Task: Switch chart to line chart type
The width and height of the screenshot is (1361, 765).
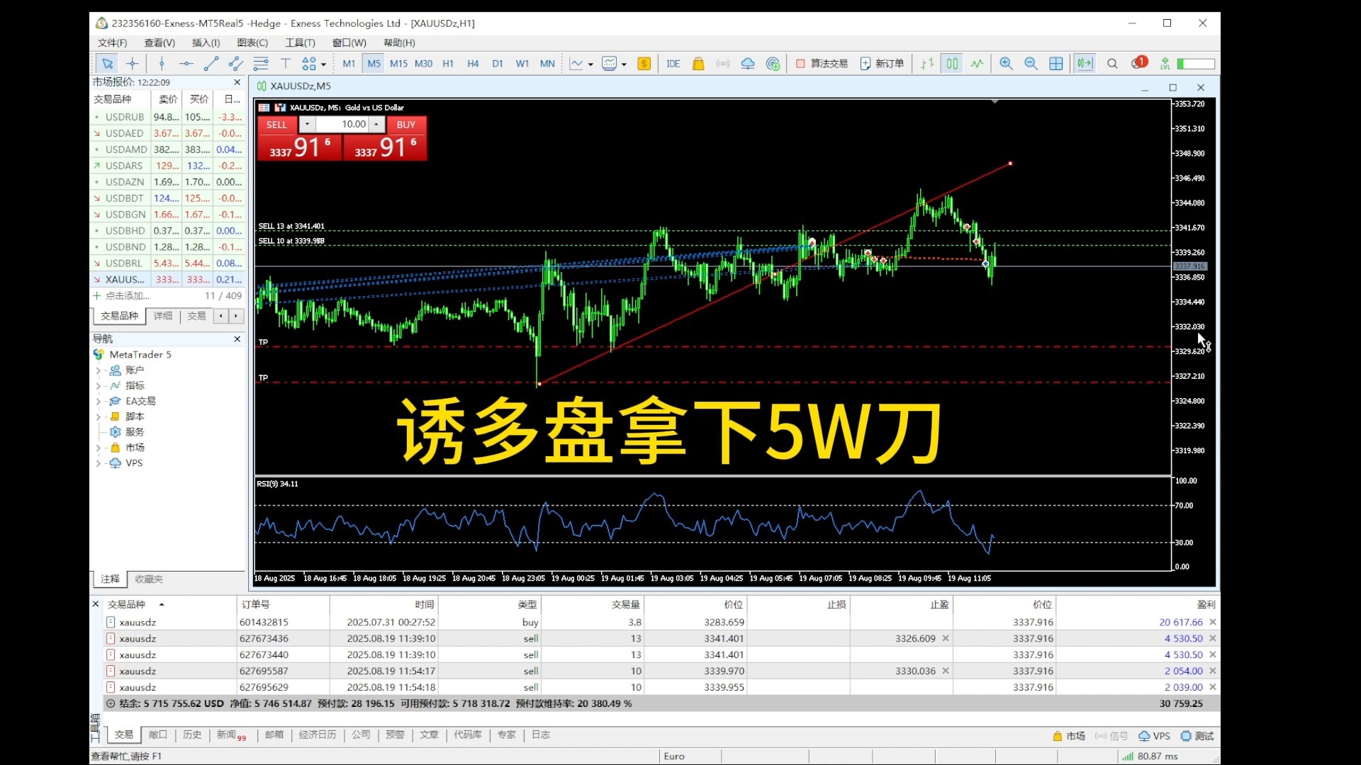Action: [978, 64]
